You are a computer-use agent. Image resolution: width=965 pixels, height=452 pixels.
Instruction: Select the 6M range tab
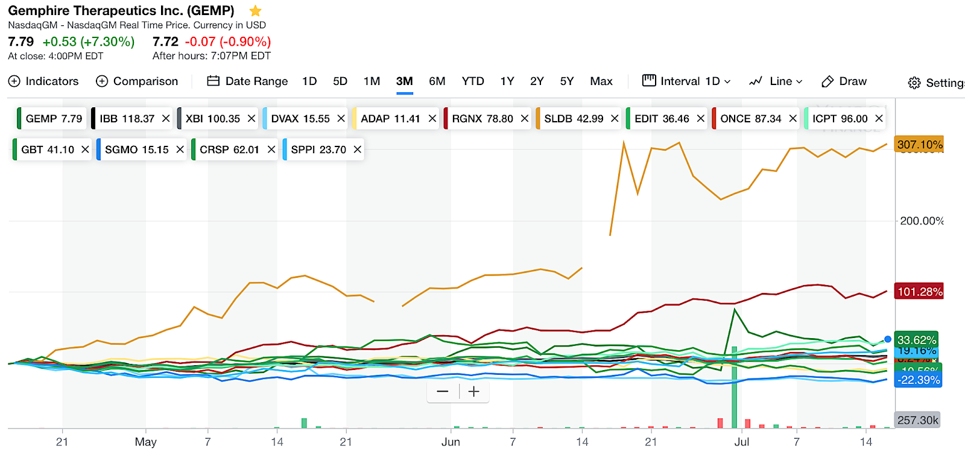437,81
